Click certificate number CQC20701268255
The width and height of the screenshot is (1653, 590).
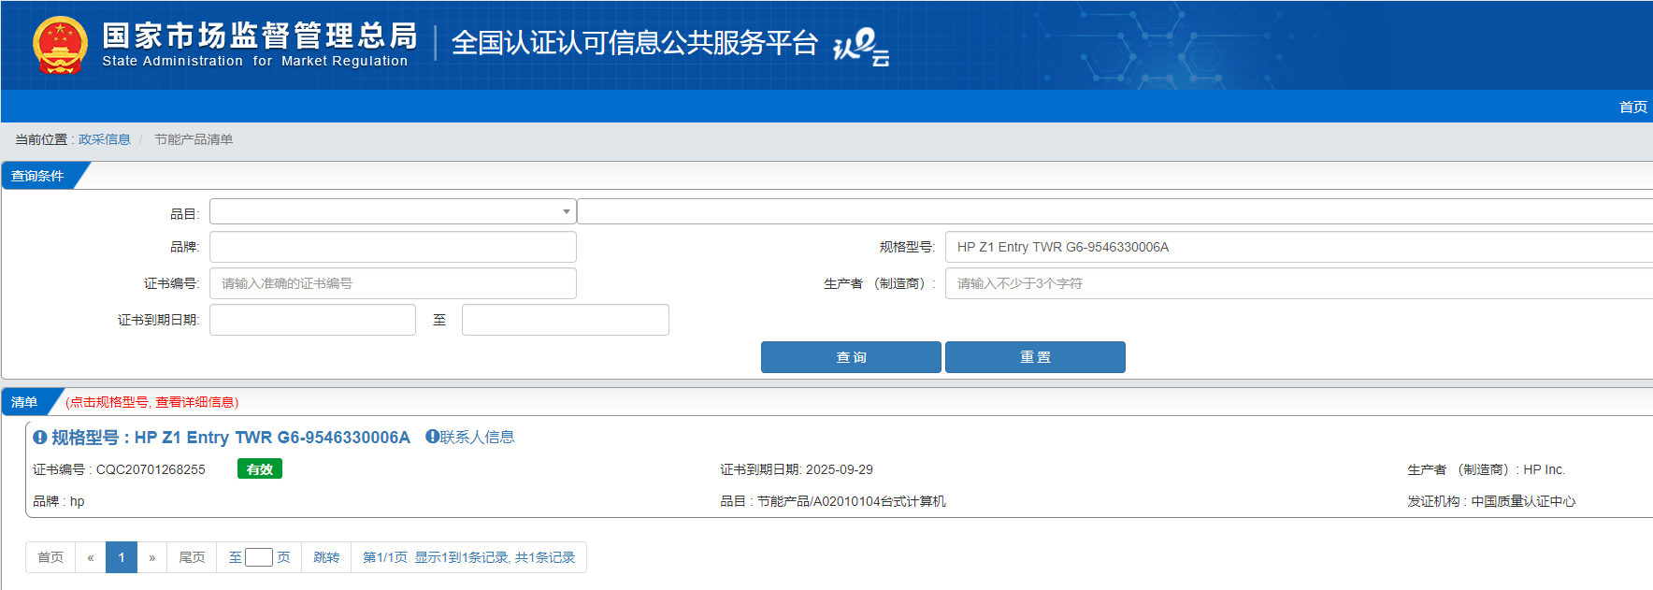151,469
